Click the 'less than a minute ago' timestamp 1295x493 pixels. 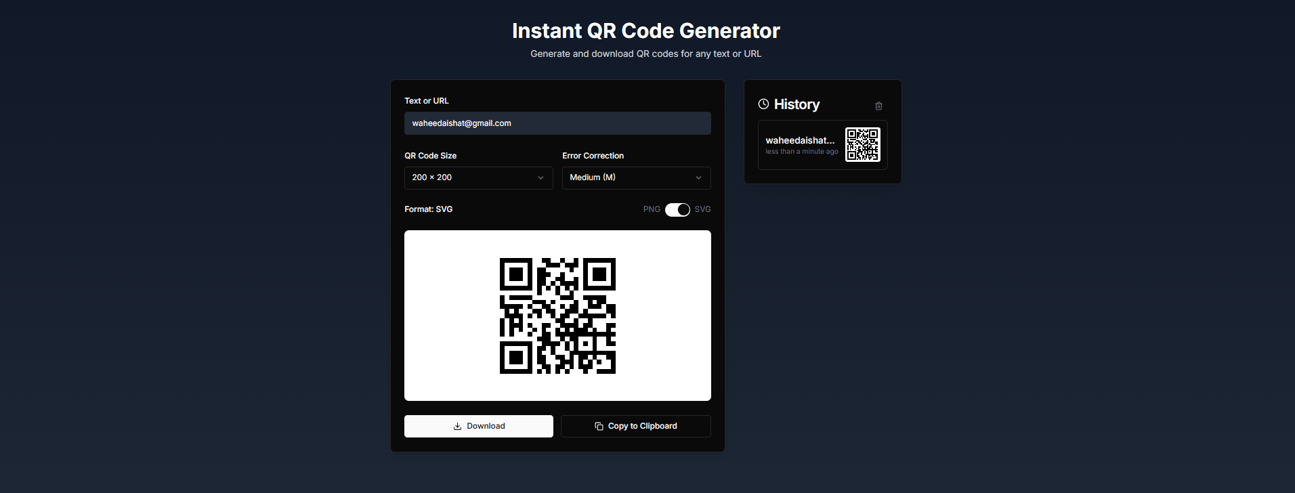[802, 152]
